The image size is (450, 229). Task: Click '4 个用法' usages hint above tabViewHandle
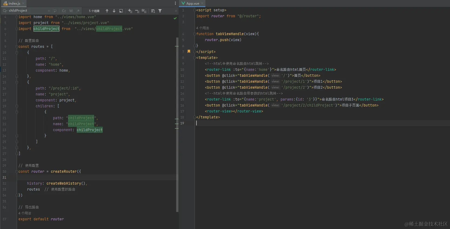click(202, 28)
